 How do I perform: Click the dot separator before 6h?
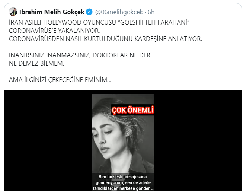pos(145,12)
